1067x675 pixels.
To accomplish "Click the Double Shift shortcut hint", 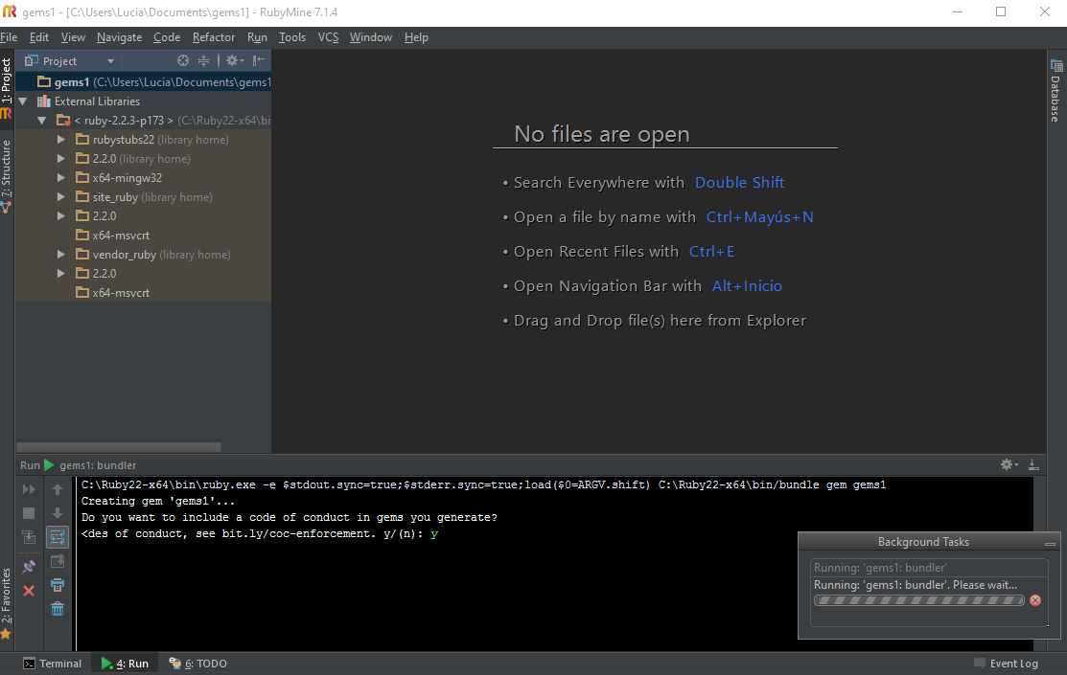I will [x=740, y=182].
